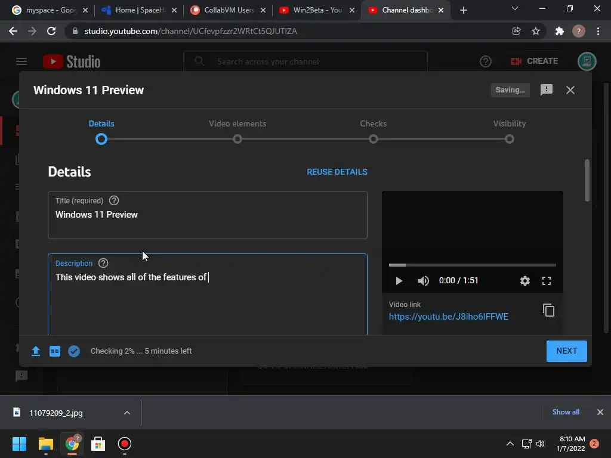Open the video player settings gear

point(525,281)
